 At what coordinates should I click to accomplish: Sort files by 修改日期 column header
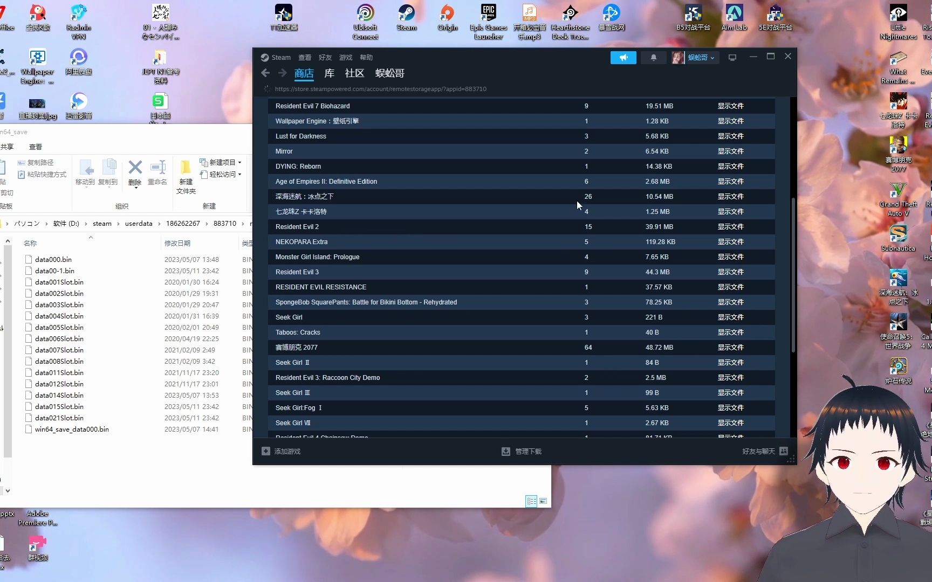pyautogui.click(x=177, y=244)
